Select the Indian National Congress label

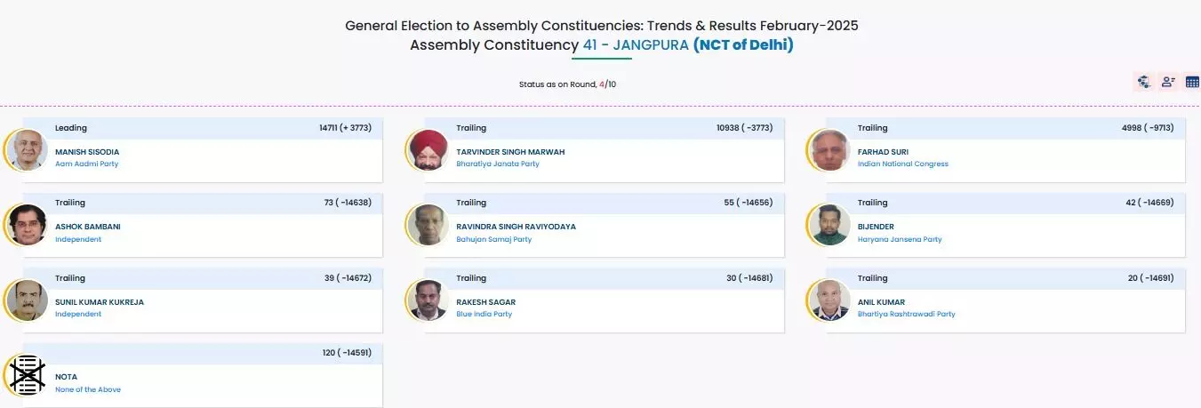tap(902, 164)
